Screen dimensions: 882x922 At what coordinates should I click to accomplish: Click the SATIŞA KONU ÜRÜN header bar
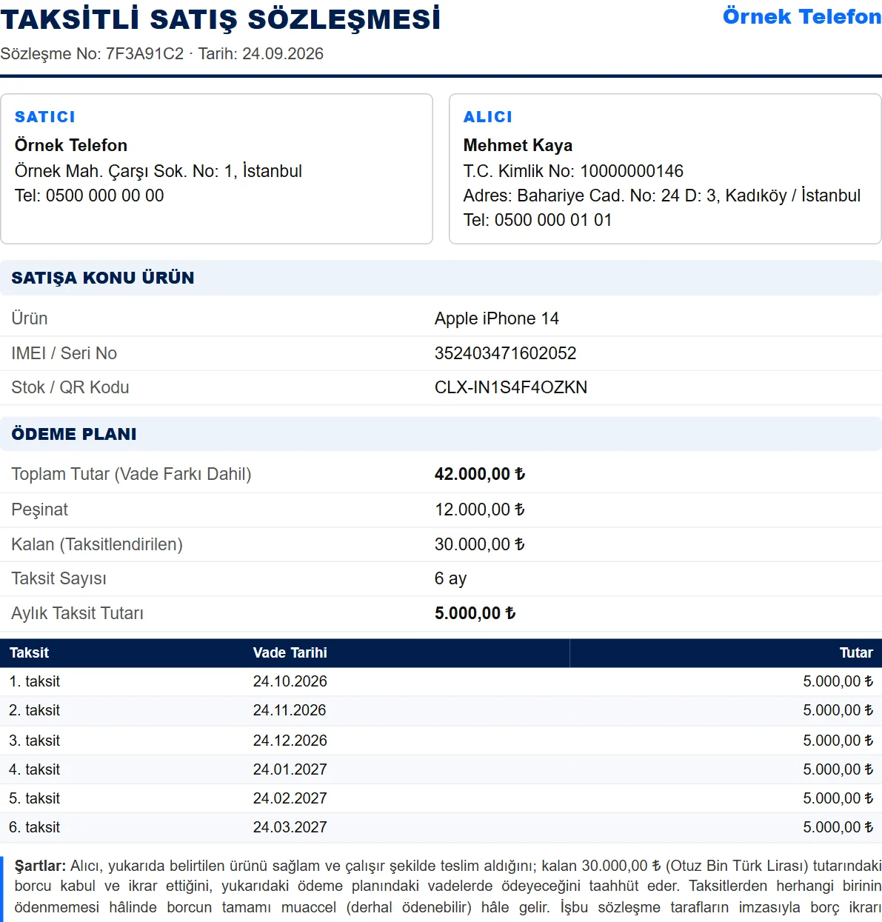tap(441, 278)
